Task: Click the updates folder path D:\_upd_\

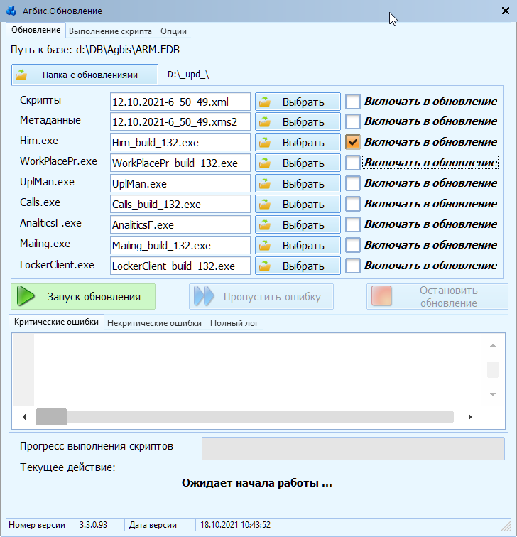Action: (188, 75)
